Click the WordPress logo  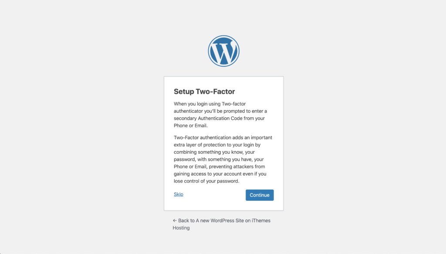point(223,51)
